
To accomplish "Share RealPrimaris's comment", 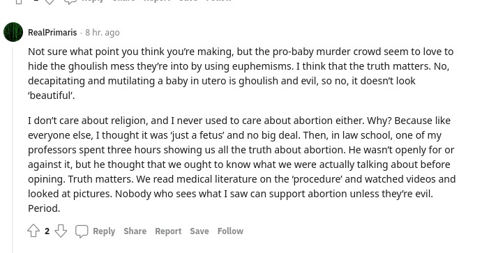I will pos(135,231).
